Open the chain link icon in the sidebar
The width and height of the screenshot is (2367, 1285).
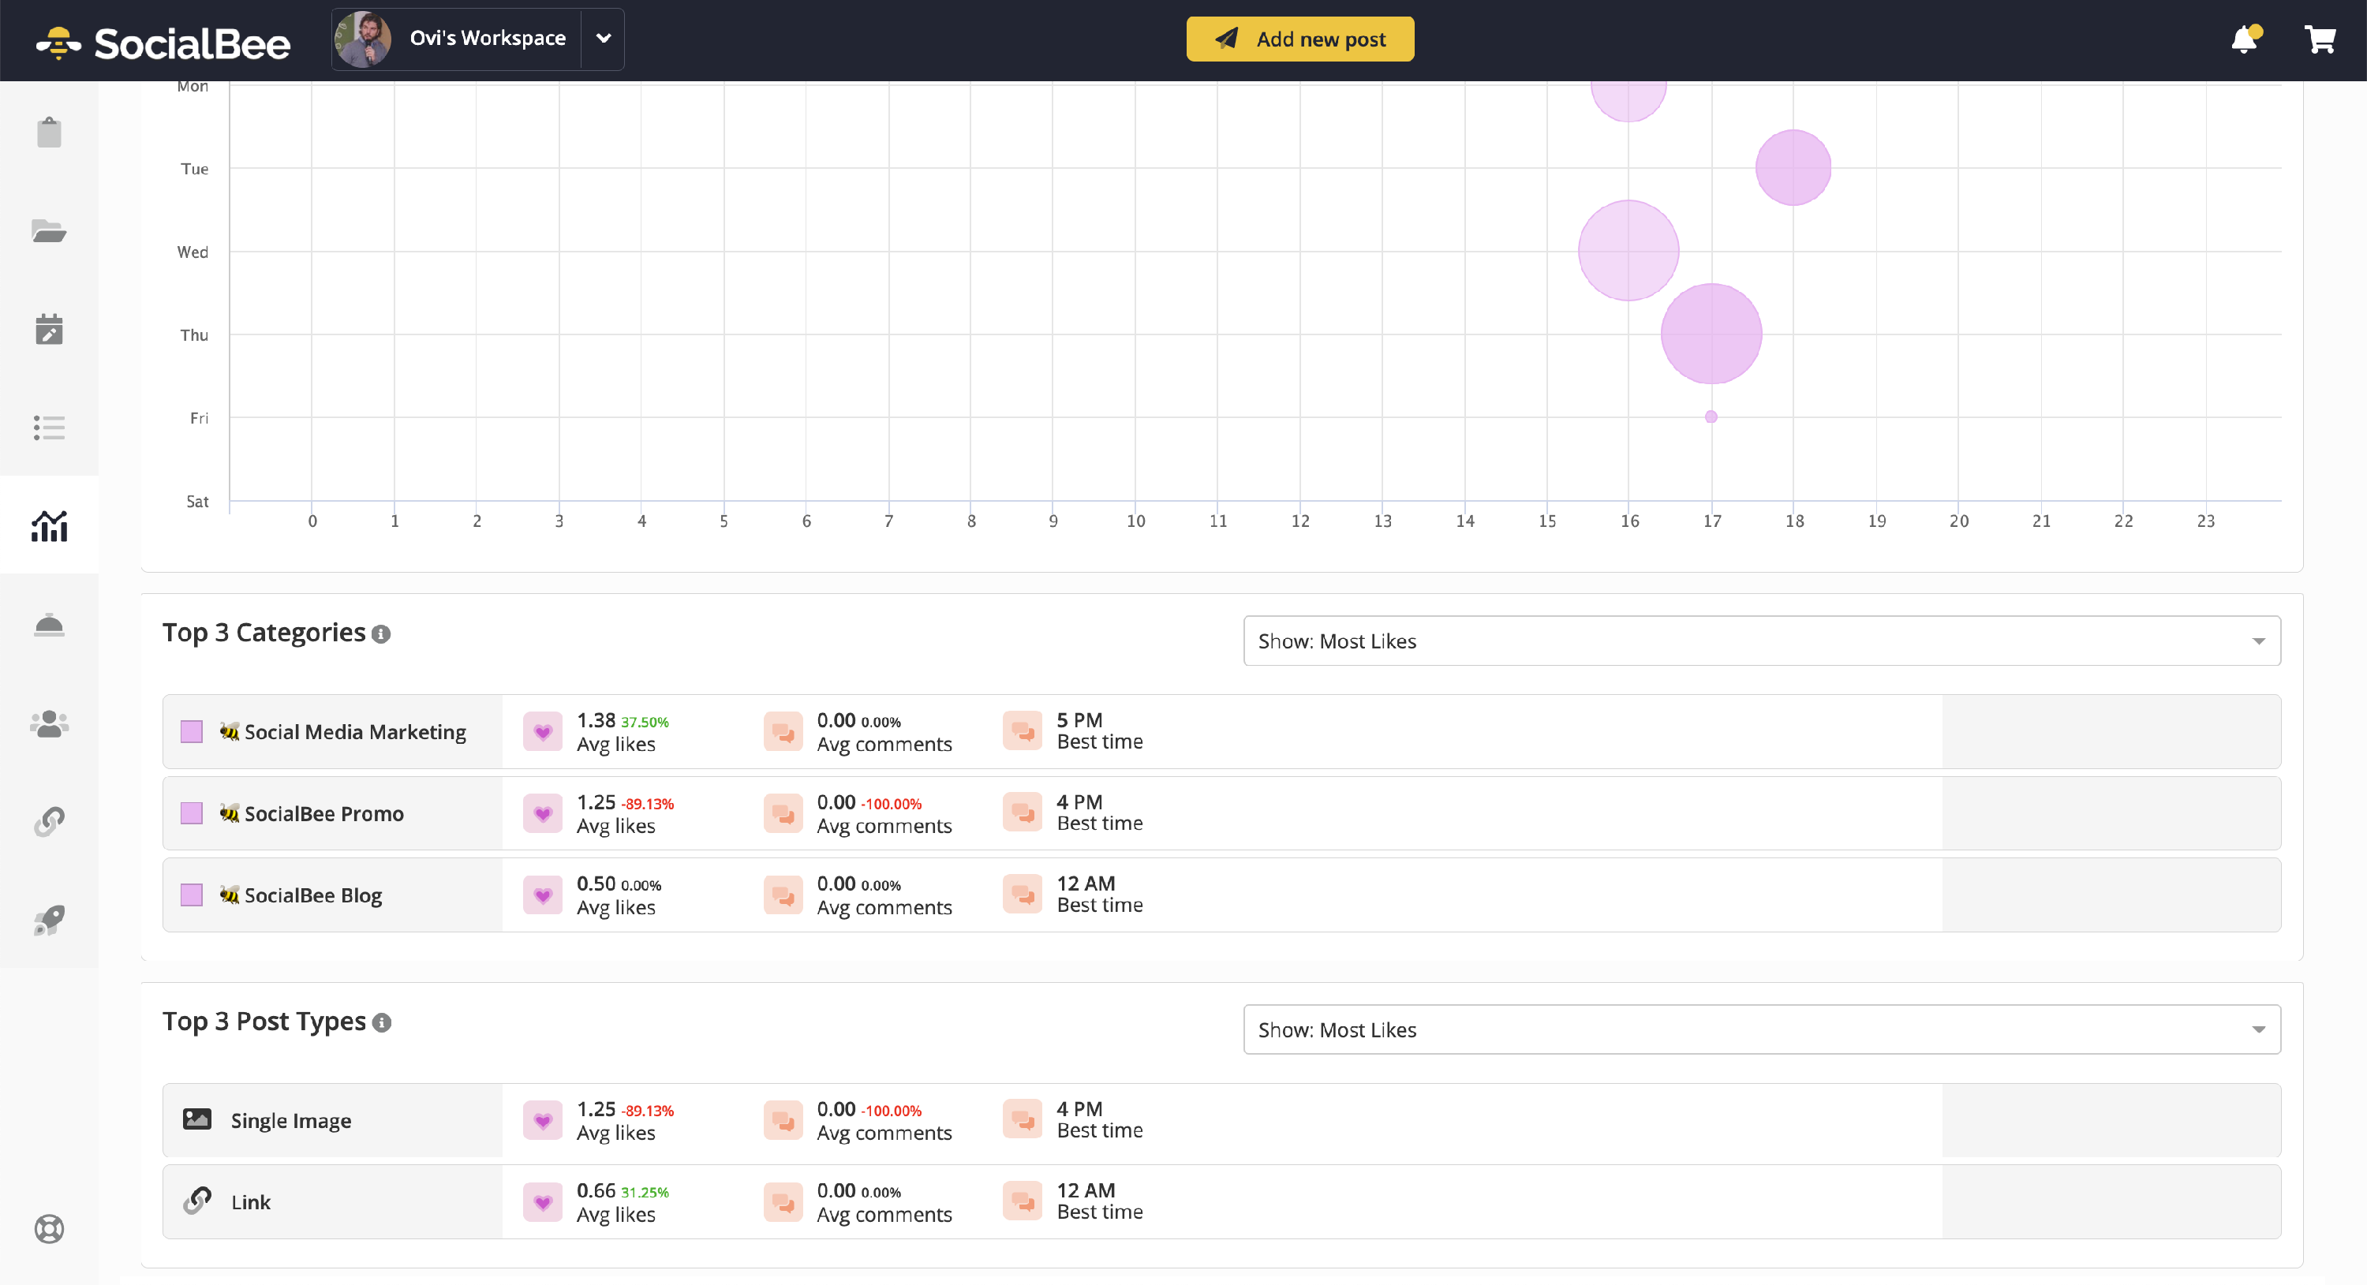[49, 821]
